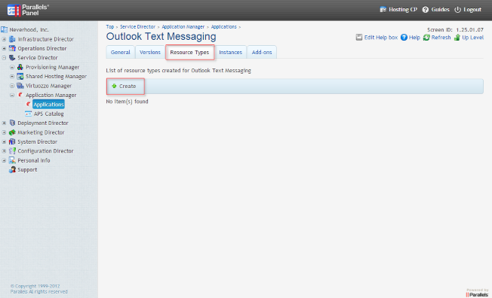Click the Hosting CP icon

(x=383, y=10)
